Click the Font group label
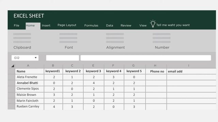 pos(69,47)
